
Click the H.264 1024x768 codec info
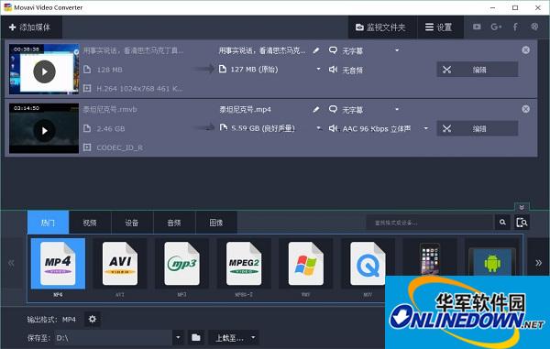[139, 89]
